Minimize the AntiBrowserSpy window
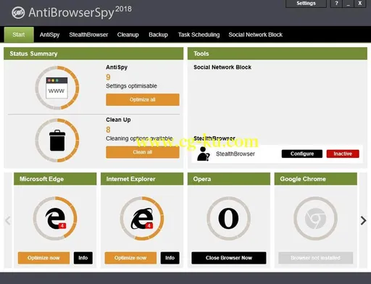This screenshot has height=284, width=371. (348, 4)
